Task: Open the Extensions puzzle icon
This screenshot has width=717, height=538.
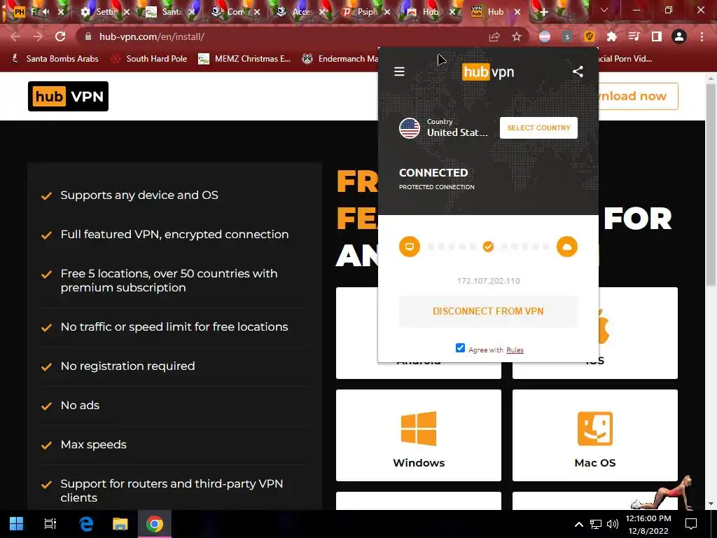Action: [611, 36]
